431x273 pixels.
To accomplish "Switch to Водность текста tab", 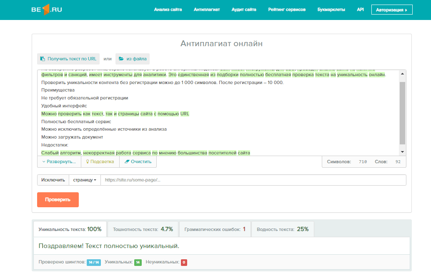I will point(283,229).
